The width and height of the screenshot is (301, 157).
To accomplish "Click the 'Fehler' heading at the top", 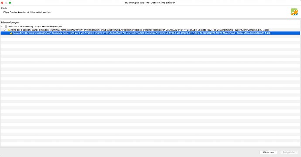I will click(x=4, y=8).
